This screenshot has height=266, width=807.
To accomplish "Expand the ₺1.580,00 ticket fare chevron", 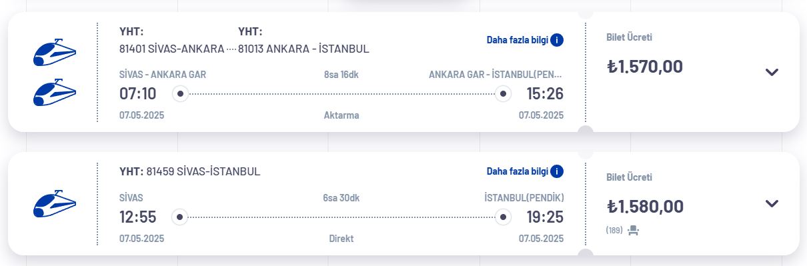I will 772,204.
